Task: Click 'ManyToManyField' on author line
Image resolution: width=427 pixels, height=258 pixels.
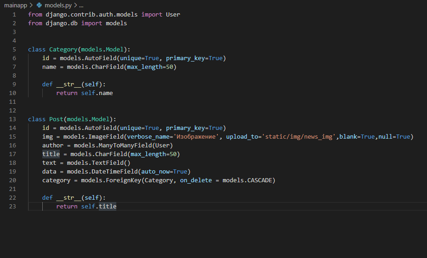Action: click(x=125, y=146)
